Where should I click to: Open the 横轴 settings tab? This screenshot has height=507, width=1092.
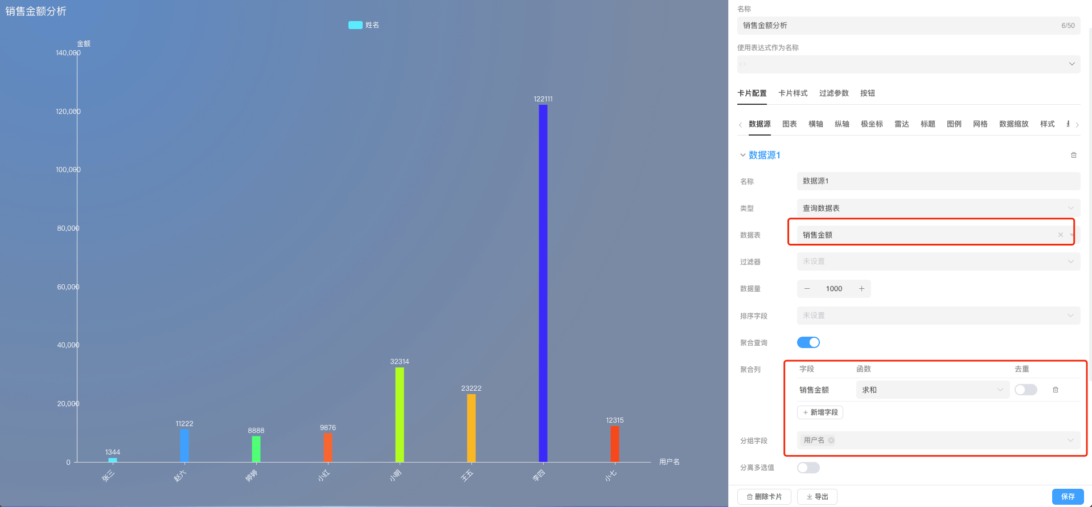pos(815,124)
